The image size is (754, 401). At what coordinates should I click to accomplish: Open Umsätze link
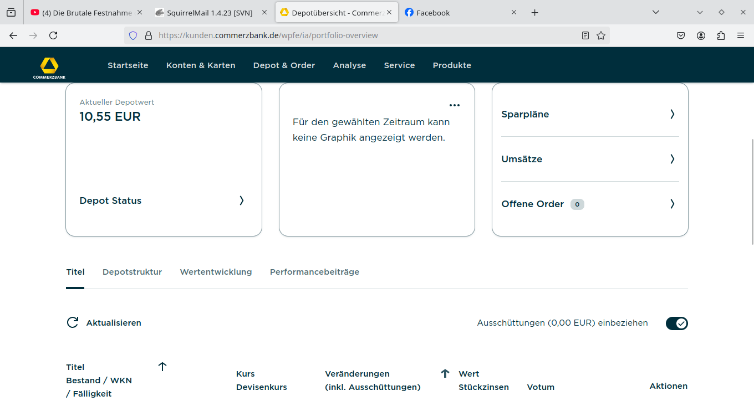pyautogui.click(x=522, y=159)
